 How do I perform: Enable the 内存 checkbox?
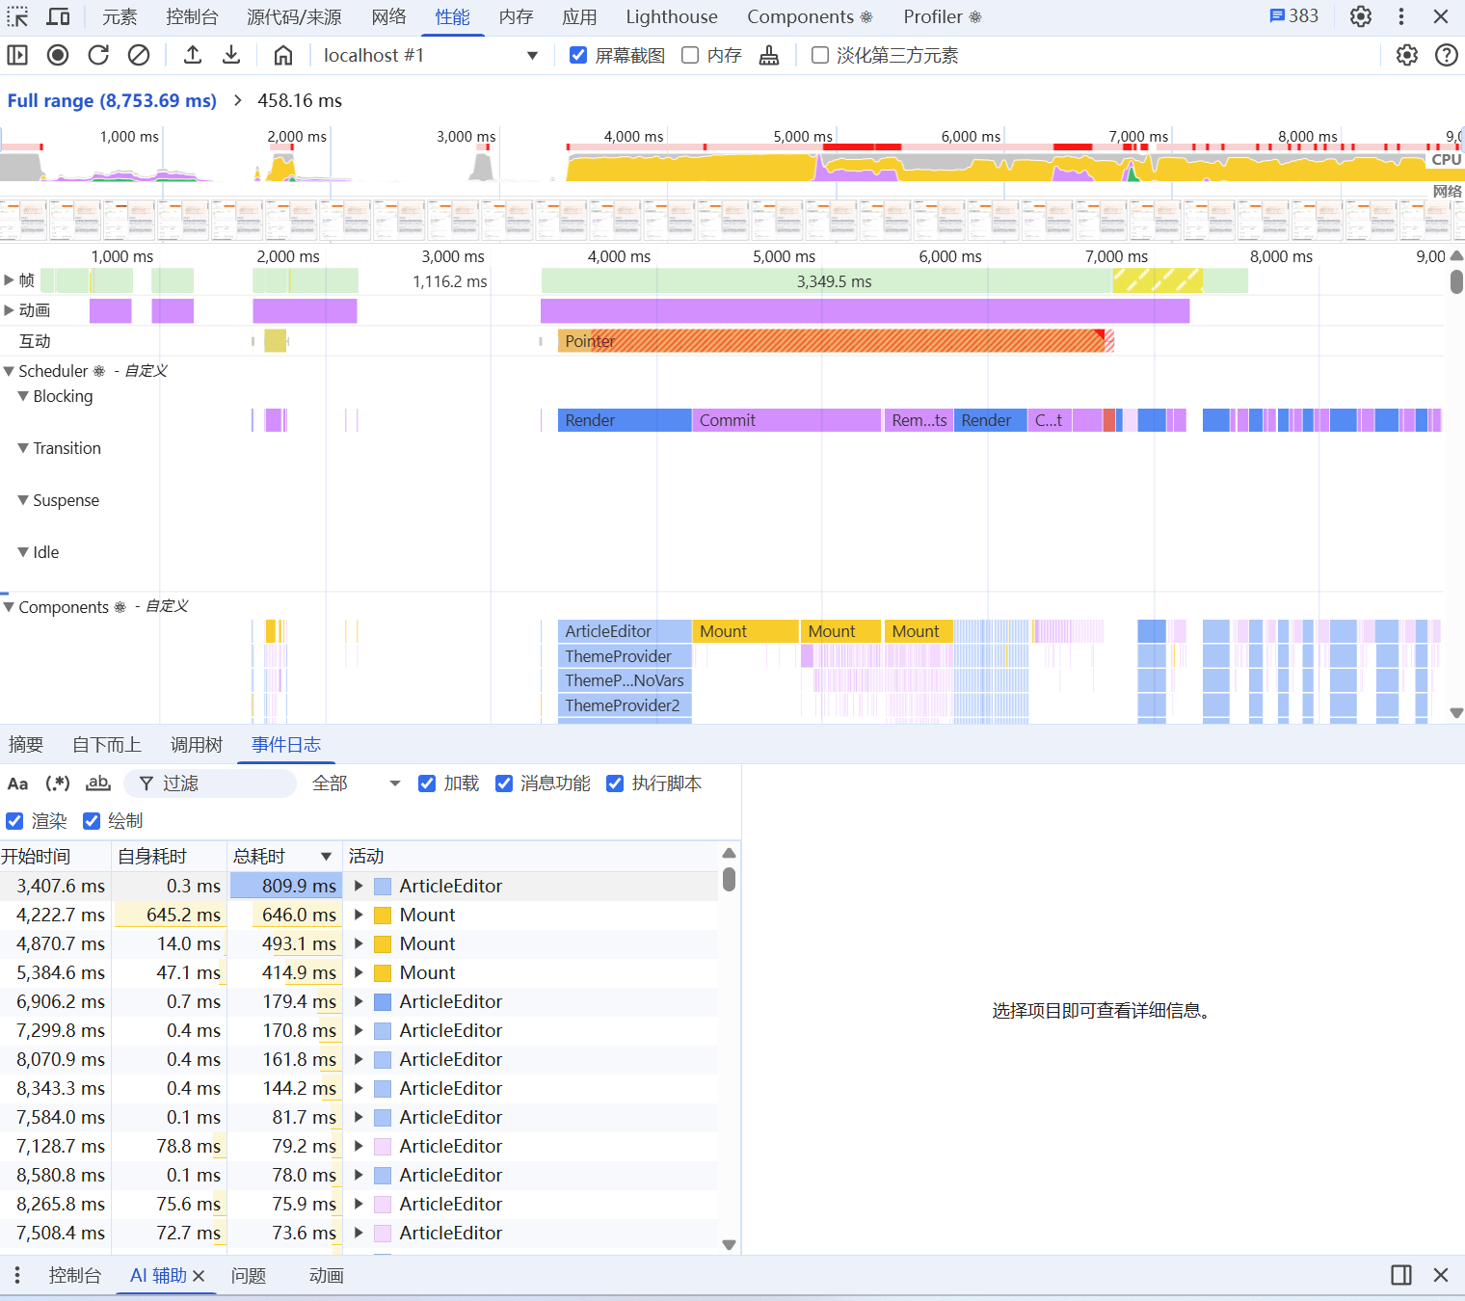[x=690, y=55]
